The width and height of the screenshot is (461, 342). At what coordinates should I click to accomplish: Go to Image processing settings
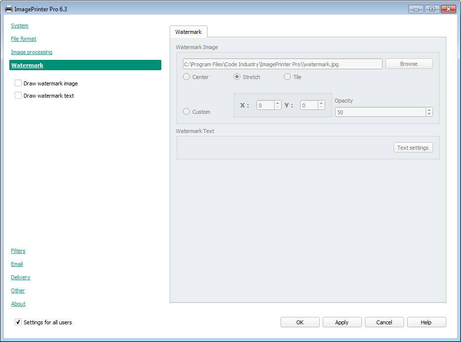31,52
